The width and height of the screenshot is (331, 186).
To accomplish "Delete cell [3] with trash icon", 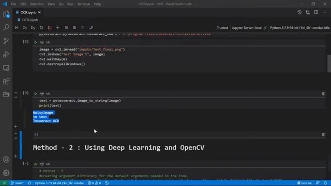I will 323,94.
